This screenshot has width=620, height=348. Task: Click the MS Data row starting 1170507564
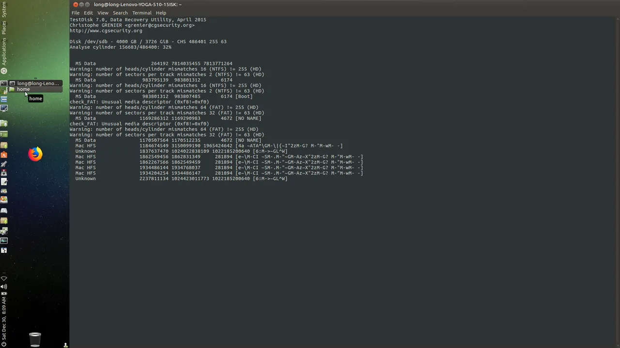[x=168, y=140]
